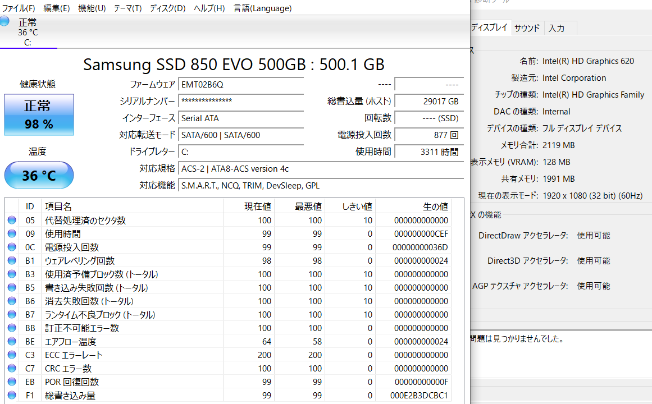Select the 使用済予備ブロック数 (トータル) row

tap(228, 274)
